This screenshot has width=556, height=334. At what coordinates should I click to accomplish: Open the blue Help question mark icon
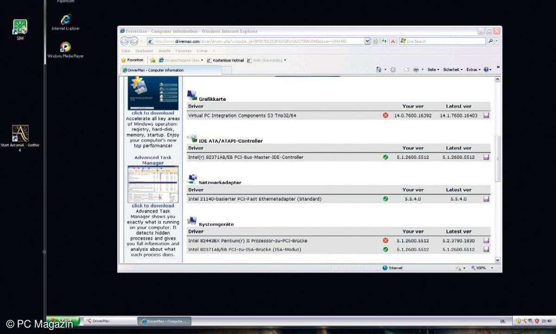point(486,70)
